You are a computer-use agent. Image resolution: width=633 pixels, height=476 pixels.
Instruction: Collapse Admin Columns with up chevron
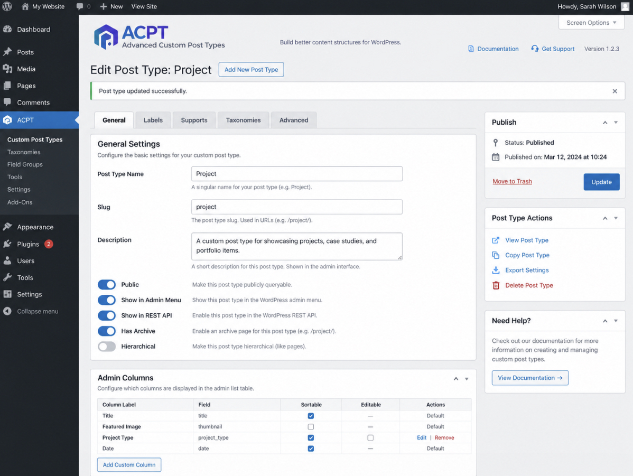456,379
